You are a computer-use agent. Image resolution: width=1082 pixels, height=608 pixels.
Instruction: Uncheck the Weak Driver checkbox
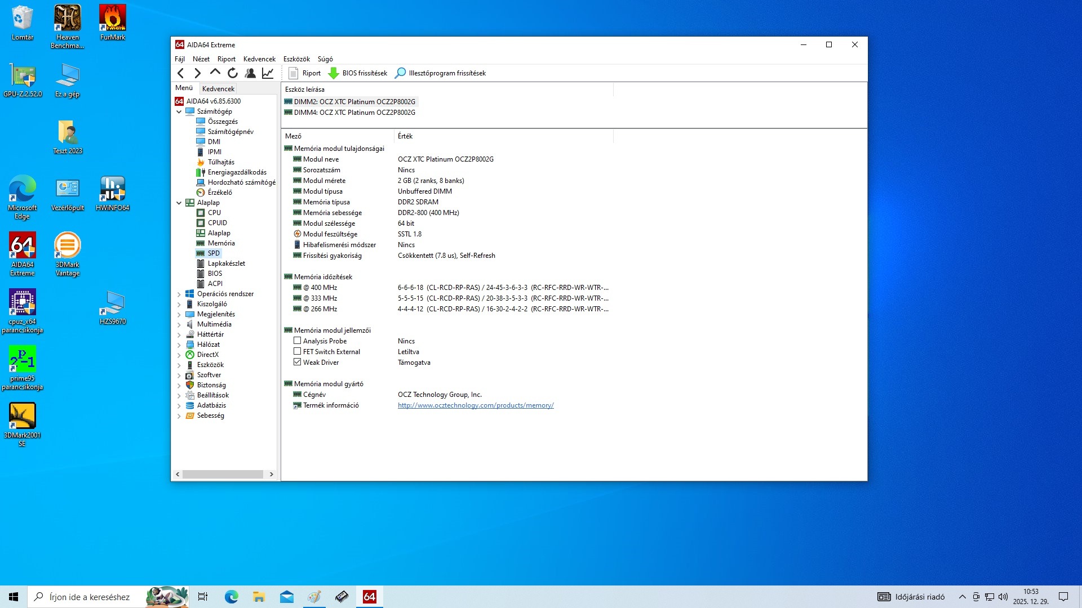click(x=297, y=362)
